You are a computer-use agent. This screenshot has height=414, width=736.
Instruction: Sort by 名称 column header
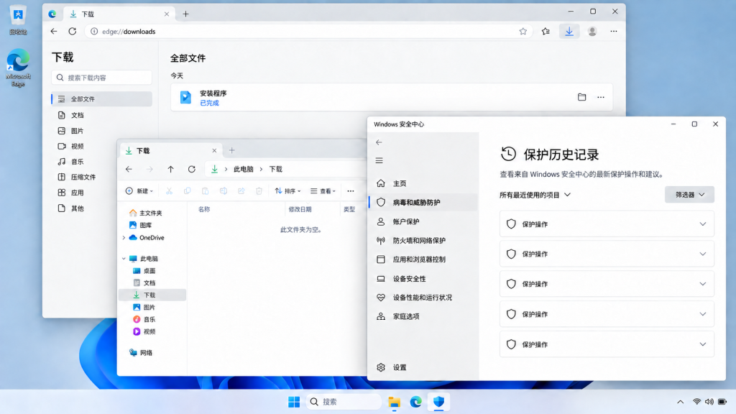click(x=204, y=209)
